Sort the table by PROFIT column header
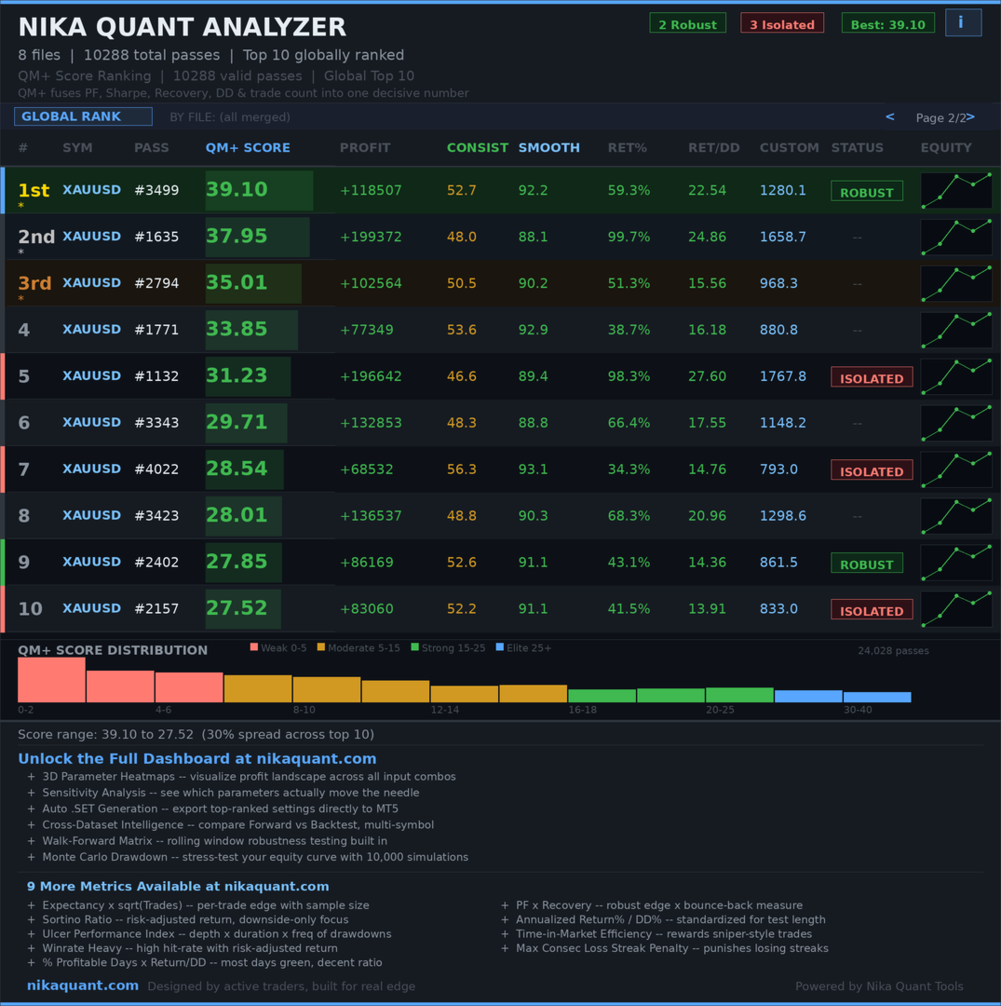 coord(364,147)
